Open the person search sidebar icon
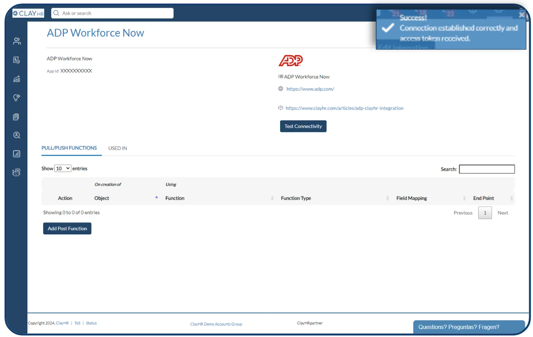Image resolution: width=533 pixels, height=337 pixels. (x=17, y=135)
